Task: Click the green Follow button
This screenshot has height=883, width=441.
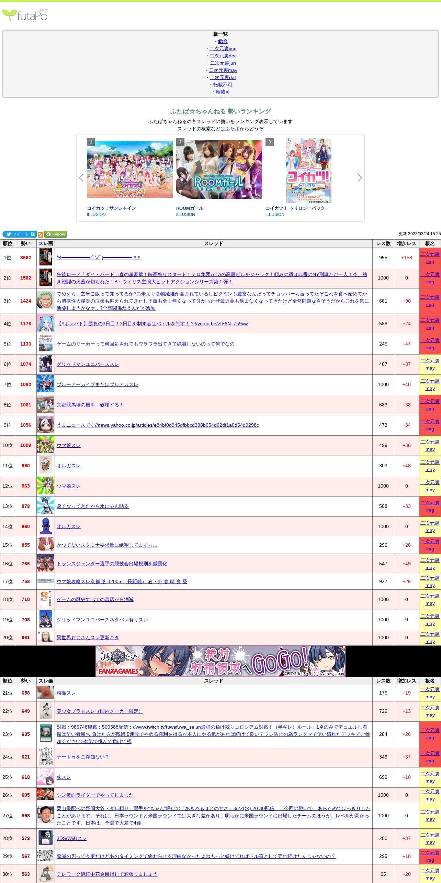Action: pyautogui.click(x=56, y=234)
